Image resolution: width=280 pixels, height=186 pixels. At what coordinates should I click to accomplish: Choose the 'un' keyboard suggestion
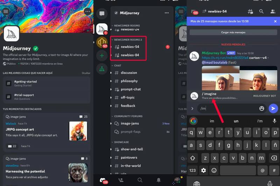click(x=236, y=121)
